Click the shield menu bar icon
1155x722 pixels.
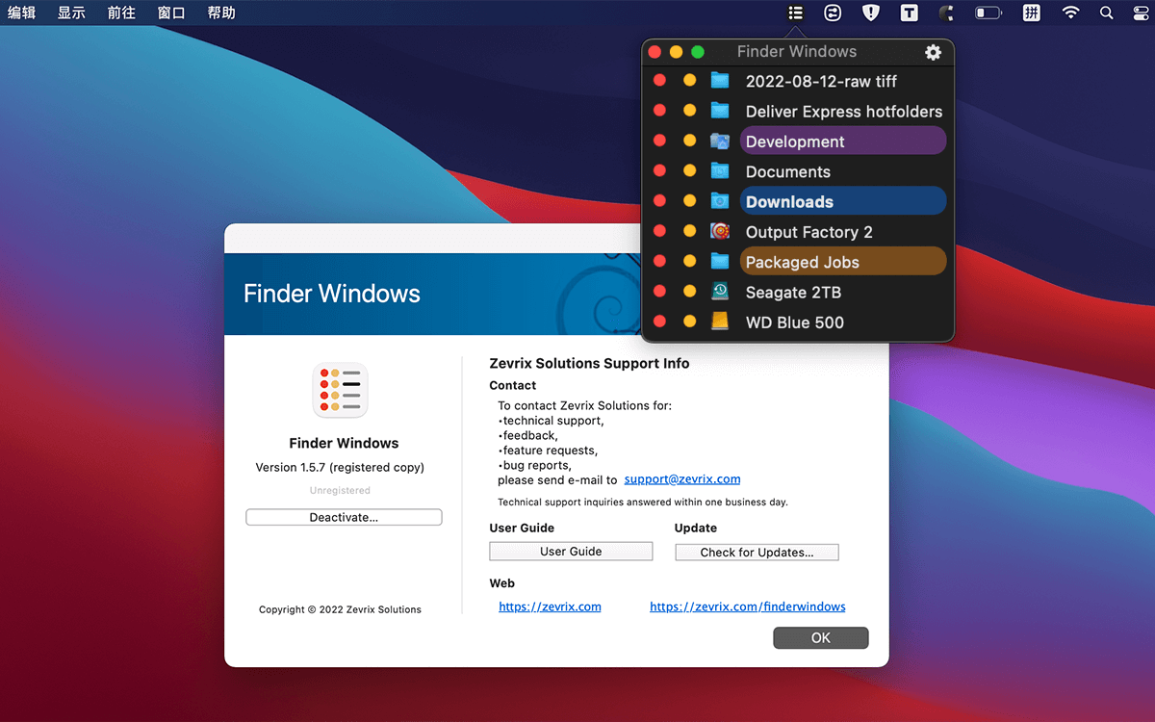tap(871, 13)
